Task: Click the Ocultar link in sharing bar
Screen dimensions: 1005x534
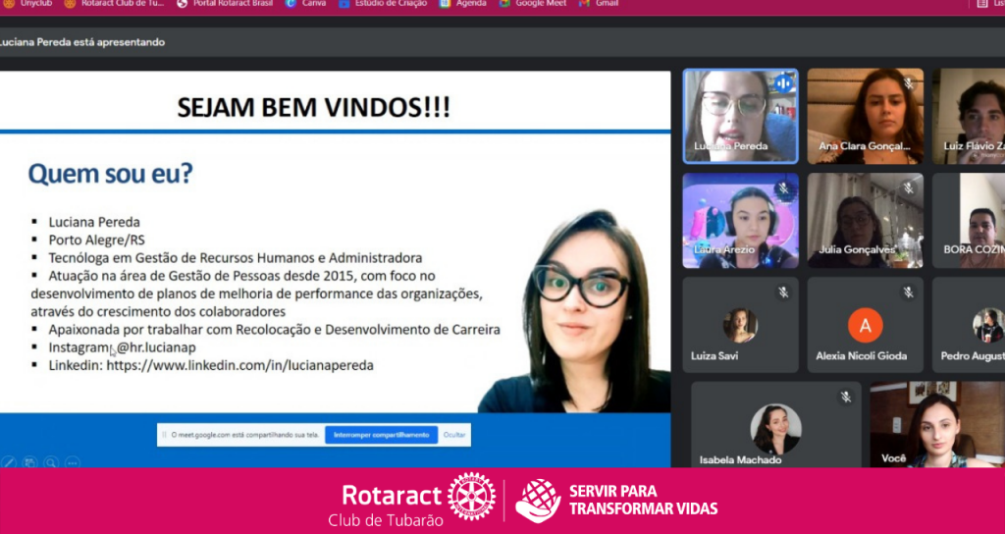Action: click(454, 435)
